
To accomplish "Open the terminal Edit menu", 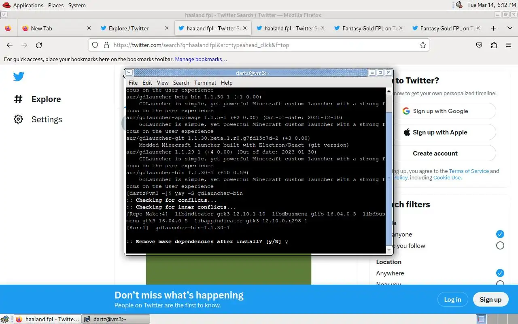I will click(x=147, y=83).
